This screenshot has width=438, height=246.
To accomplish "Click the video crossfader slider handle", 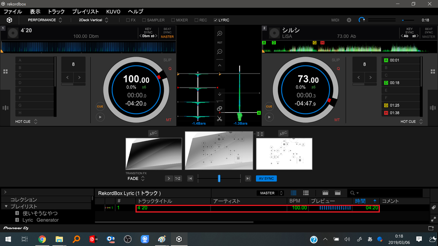I will [x=219, y=179].
